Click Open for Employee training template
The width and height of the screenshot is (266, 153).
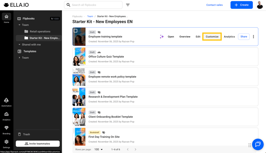[x=171, y=36]
